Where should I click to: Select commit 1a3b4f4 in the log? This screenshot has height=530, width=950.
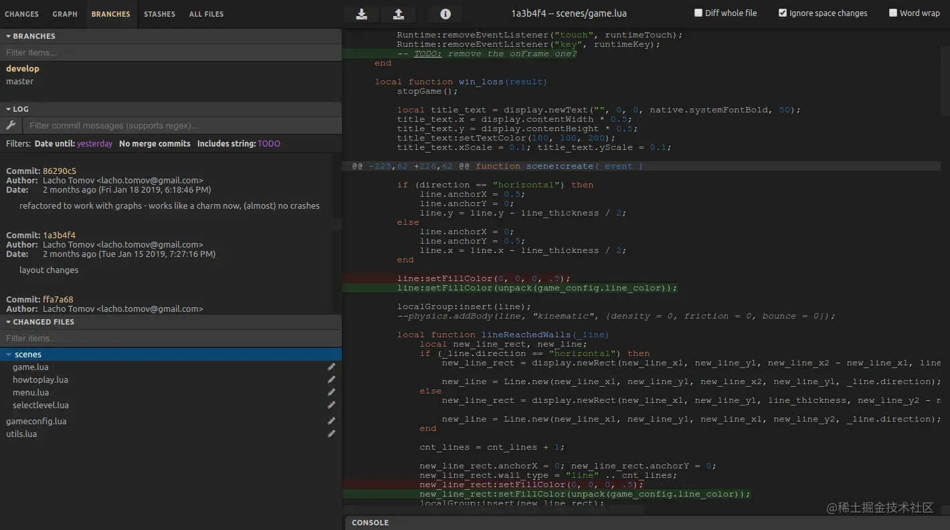click(59, 235)
